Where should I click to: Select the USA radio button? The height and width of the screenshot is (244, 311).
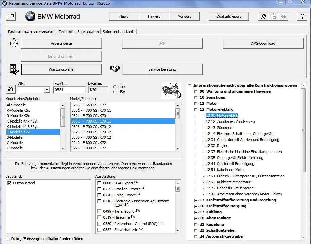point(115,91)
